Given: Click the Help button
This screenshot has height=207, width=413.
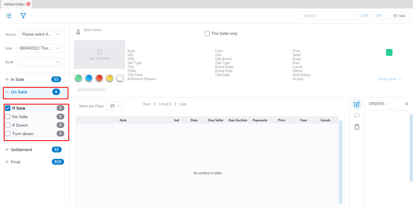Looking at the screenshot, I should pos(399,16).
